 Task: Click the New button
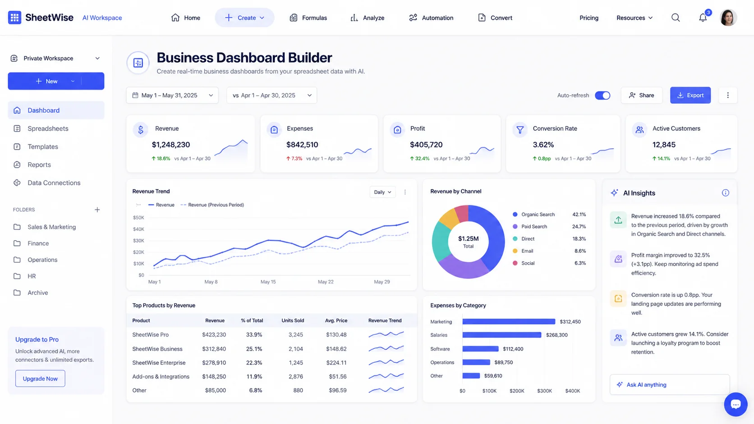(56, 81)
